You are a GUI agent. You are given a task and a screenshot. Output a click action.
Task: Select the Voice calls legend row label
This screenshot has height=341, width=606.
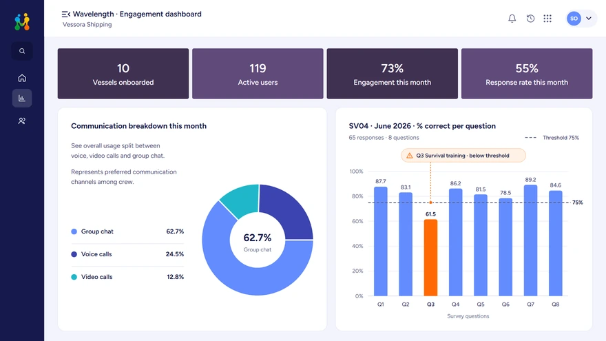point(96,254)
